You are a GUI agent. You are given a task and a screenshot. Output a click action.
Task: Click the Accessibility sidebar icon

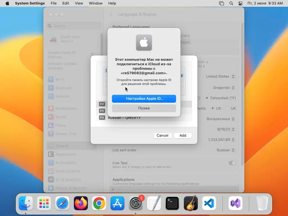[51, 163]
